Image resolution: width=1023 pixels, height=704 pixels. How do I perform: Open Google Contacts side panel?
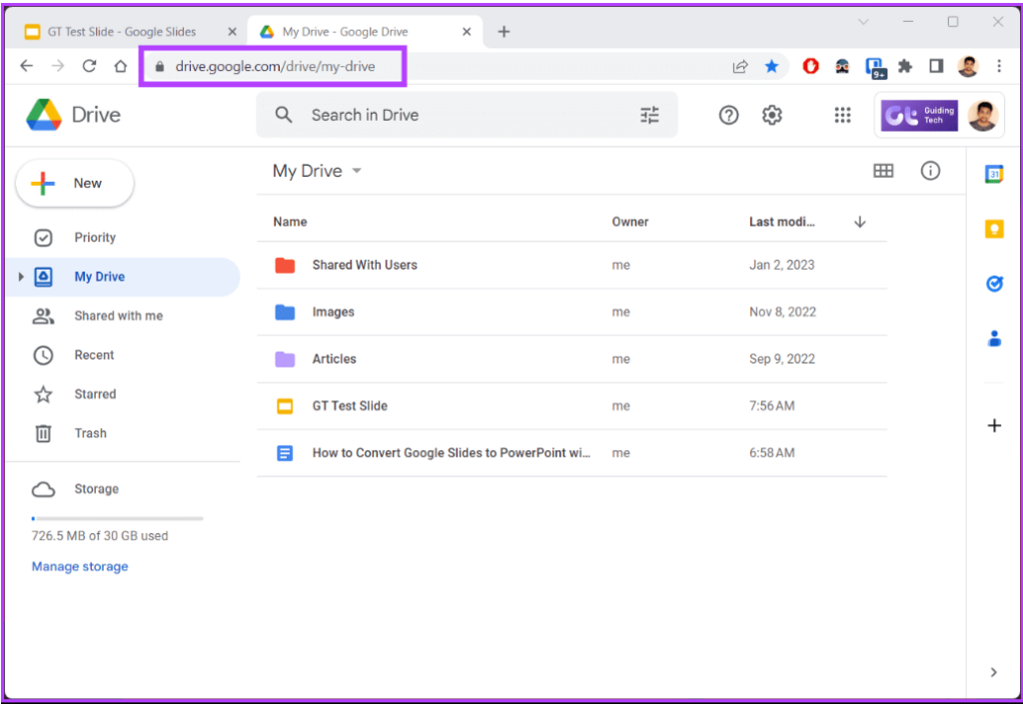(x=994, y=339)
